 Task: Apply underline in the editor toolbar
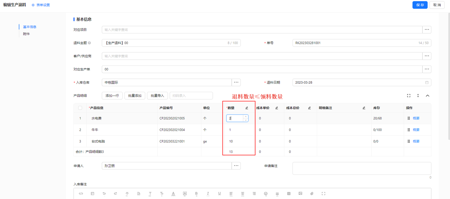(219, 193)
